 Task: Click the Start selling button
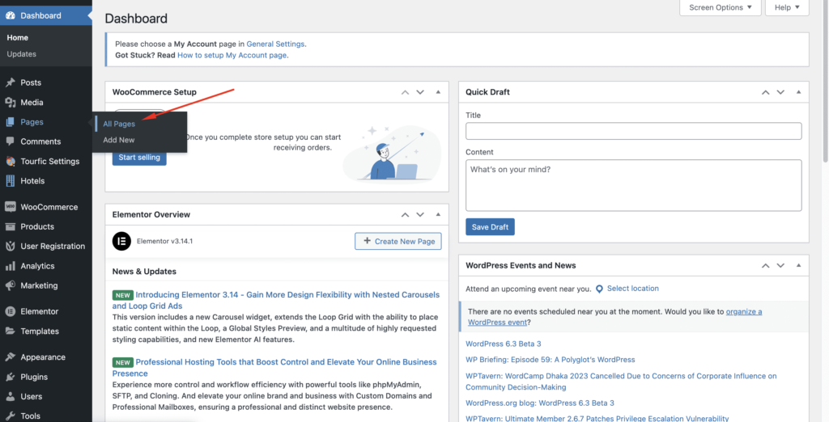click(x=139, y=158)
